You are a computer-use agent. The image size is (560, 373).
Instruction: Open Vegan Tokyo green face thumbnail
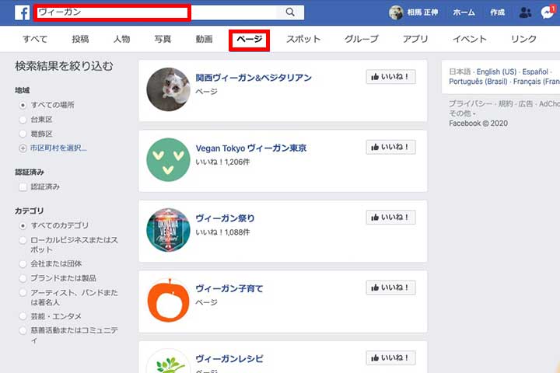coord(168,159)
